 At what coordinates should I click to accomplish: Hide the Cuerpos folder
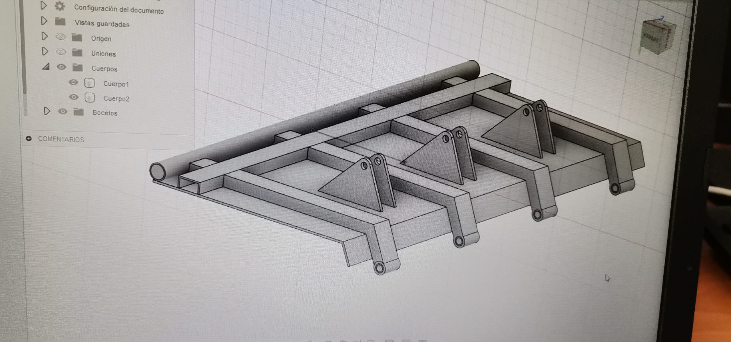[61, 67]
